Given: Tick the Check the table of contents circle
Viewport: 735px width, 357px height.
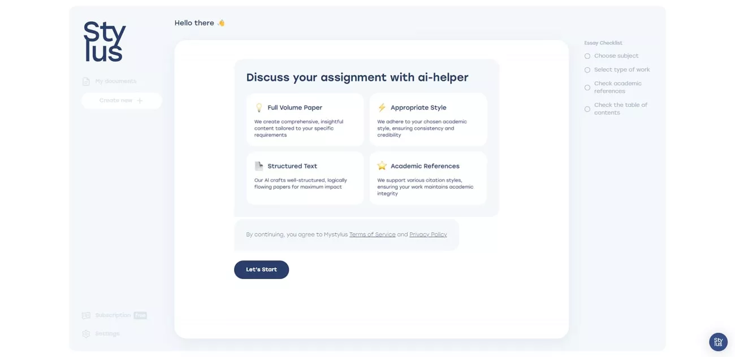Looking at the screenshot, I should click(x=587, y=109).
